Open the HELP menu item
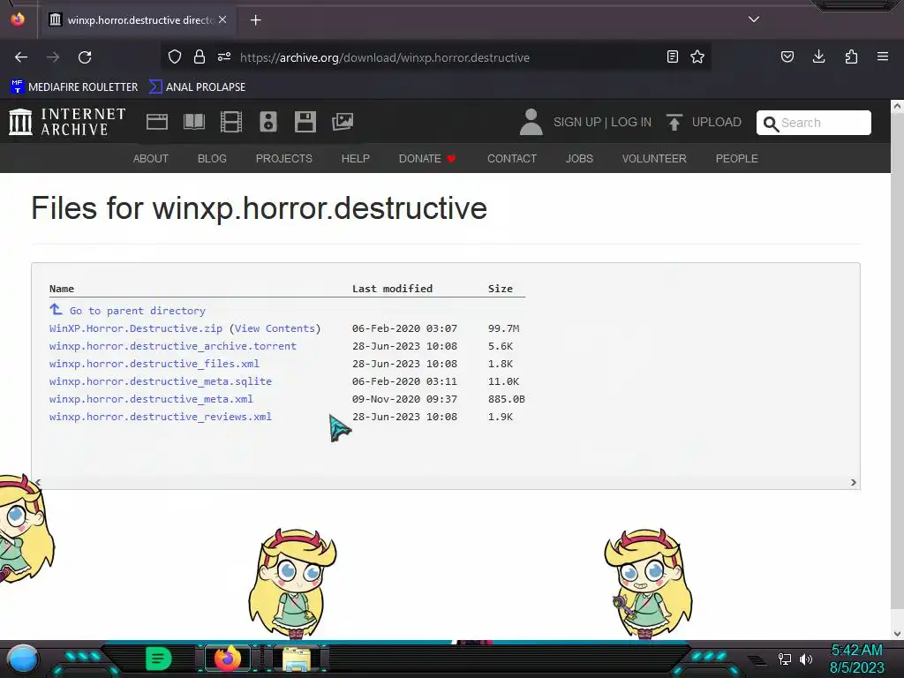Screen dimensions: 904x678 [355, 159]
